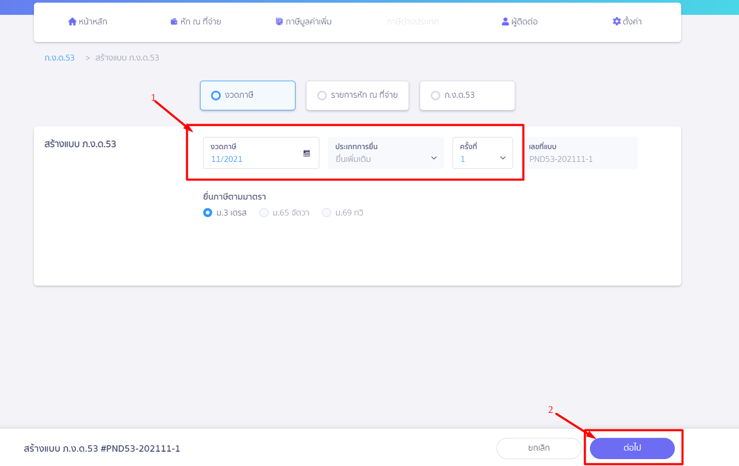Viewport: 739px width, 466px height.
Task: Open the ภาษีต่างประเทศ menu item
Action: 413,22
